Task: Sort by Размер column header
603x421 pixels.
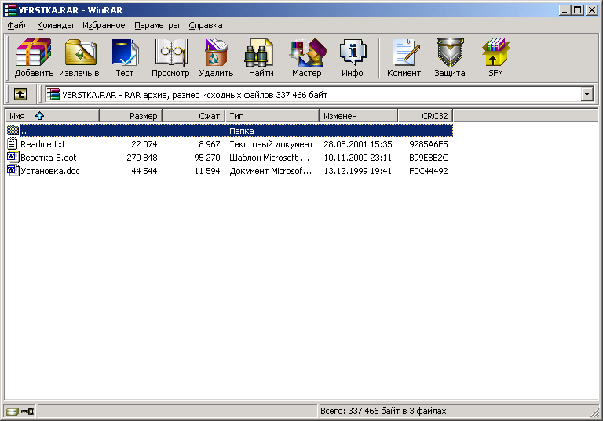Action: pos(131,115)
